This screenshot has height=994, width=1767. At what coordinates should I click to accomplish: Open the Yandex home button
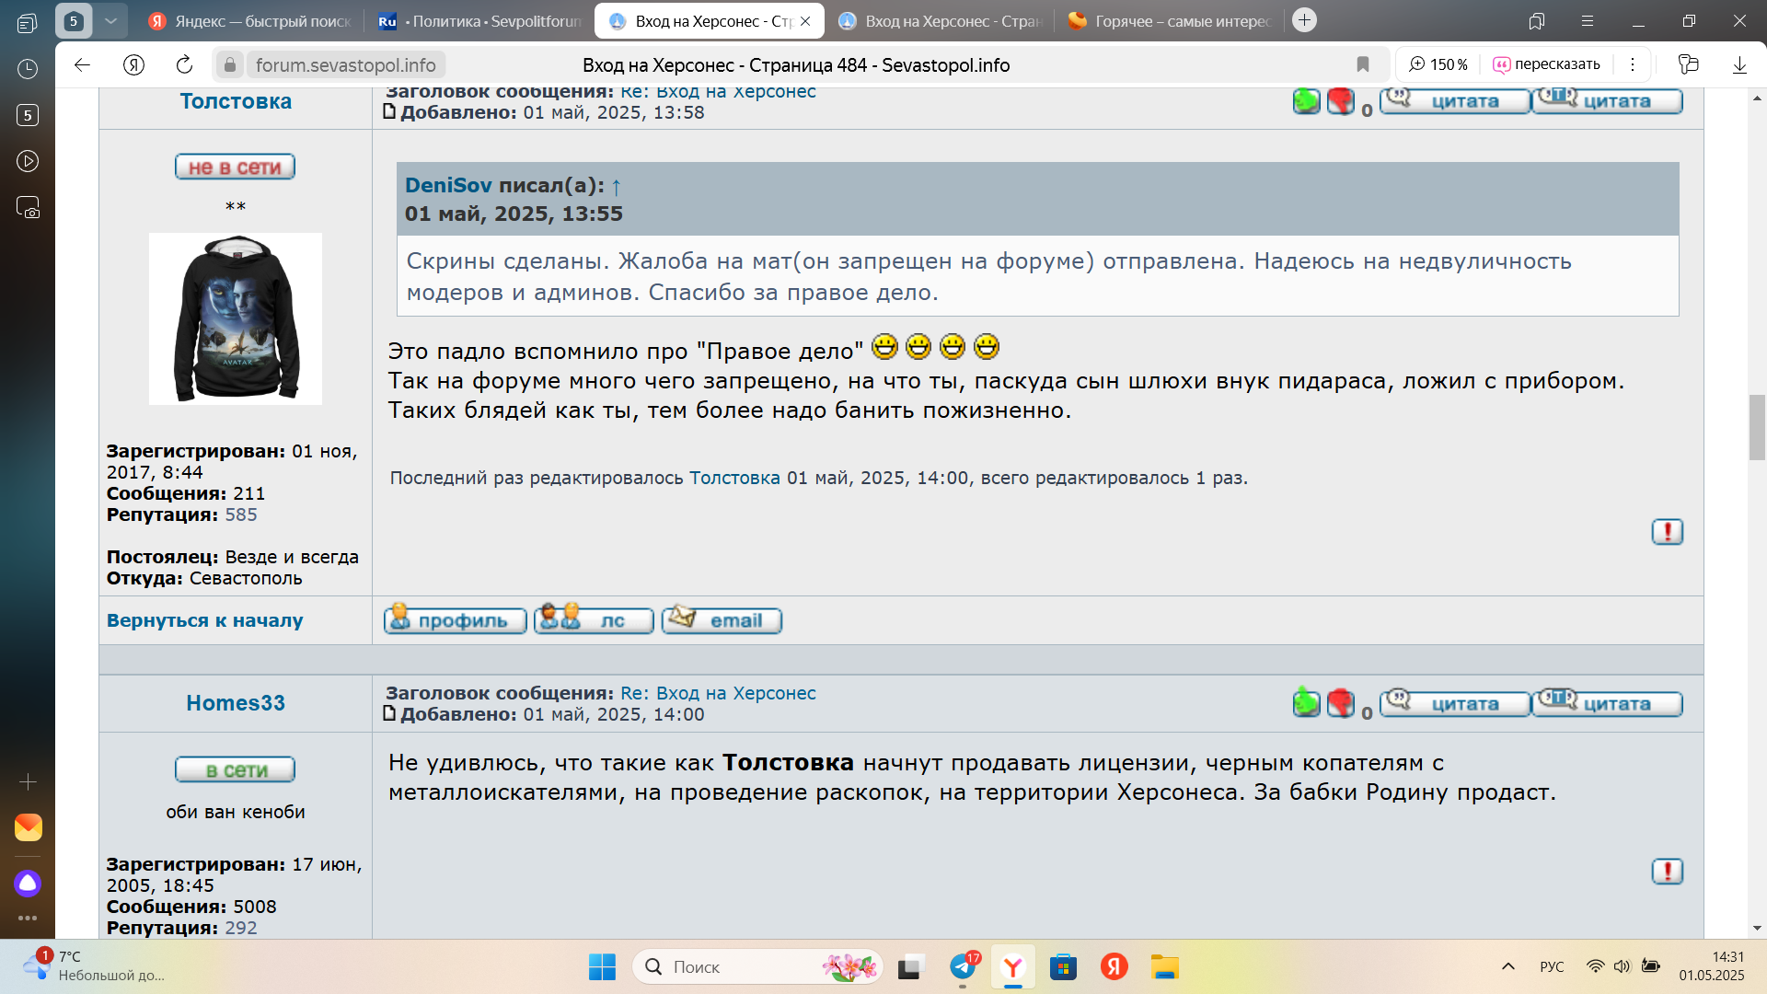tap(133, 64)
